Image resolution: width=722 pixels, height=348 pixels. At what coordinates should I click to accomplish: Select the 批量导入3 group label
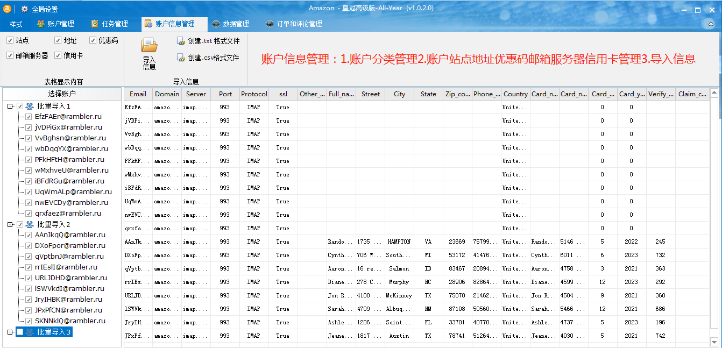[x=54, y=332]
